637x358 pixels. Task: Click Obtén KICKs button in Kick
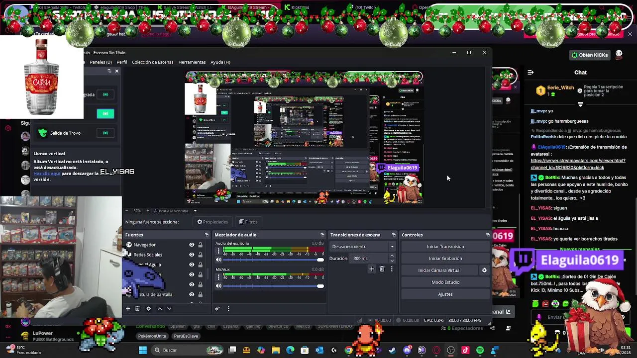[590, 55]
